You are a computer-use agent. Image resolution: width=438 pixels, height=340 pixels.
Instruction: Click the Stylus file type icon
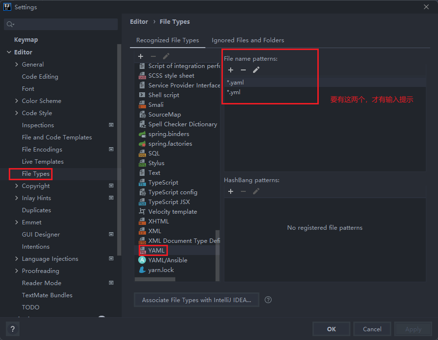pyautogui.click(x=142, y=163)
